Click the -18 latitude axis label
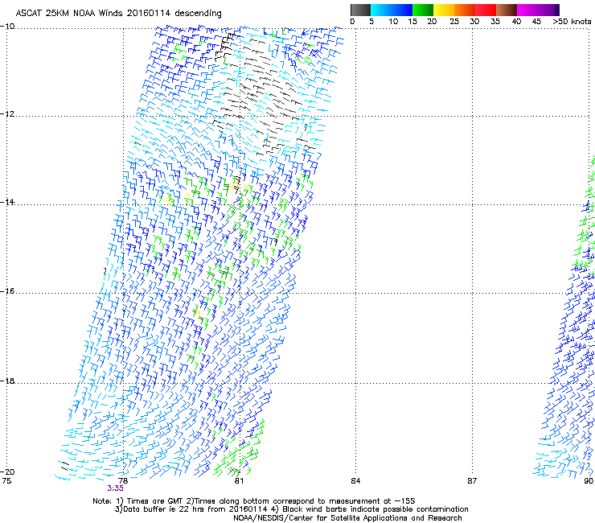Image resolution: width=595 pixels, height=523 pixels. [7, 381]
